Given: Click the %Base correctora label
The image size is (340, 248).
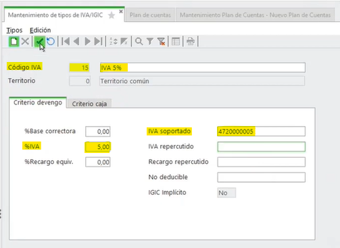Looking at the screenshot, I should (x=50, y=131).
